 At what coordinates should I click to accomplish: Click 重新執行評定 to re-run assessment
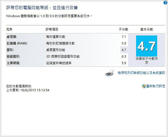156,86
